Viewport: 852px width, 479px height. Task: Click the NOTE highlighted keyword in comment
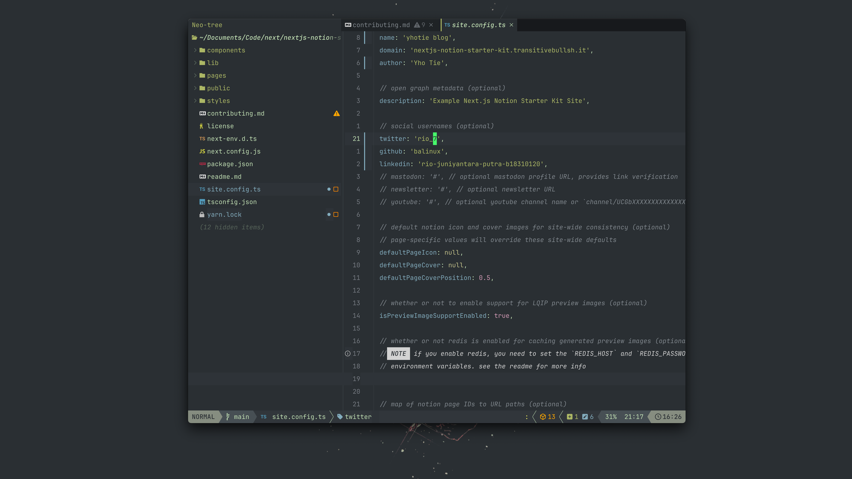(398, 354)
